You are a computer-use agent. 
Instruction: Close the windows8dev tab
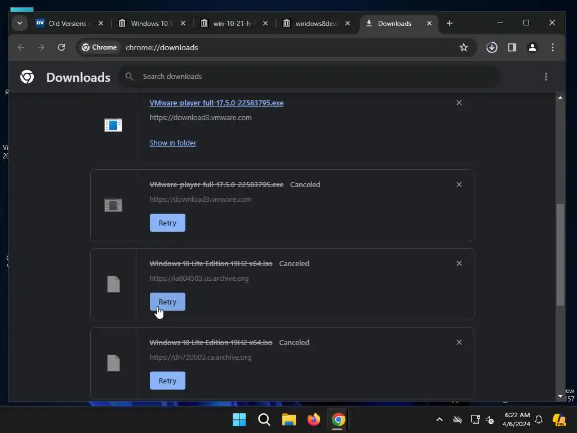(x=348, y=23)
